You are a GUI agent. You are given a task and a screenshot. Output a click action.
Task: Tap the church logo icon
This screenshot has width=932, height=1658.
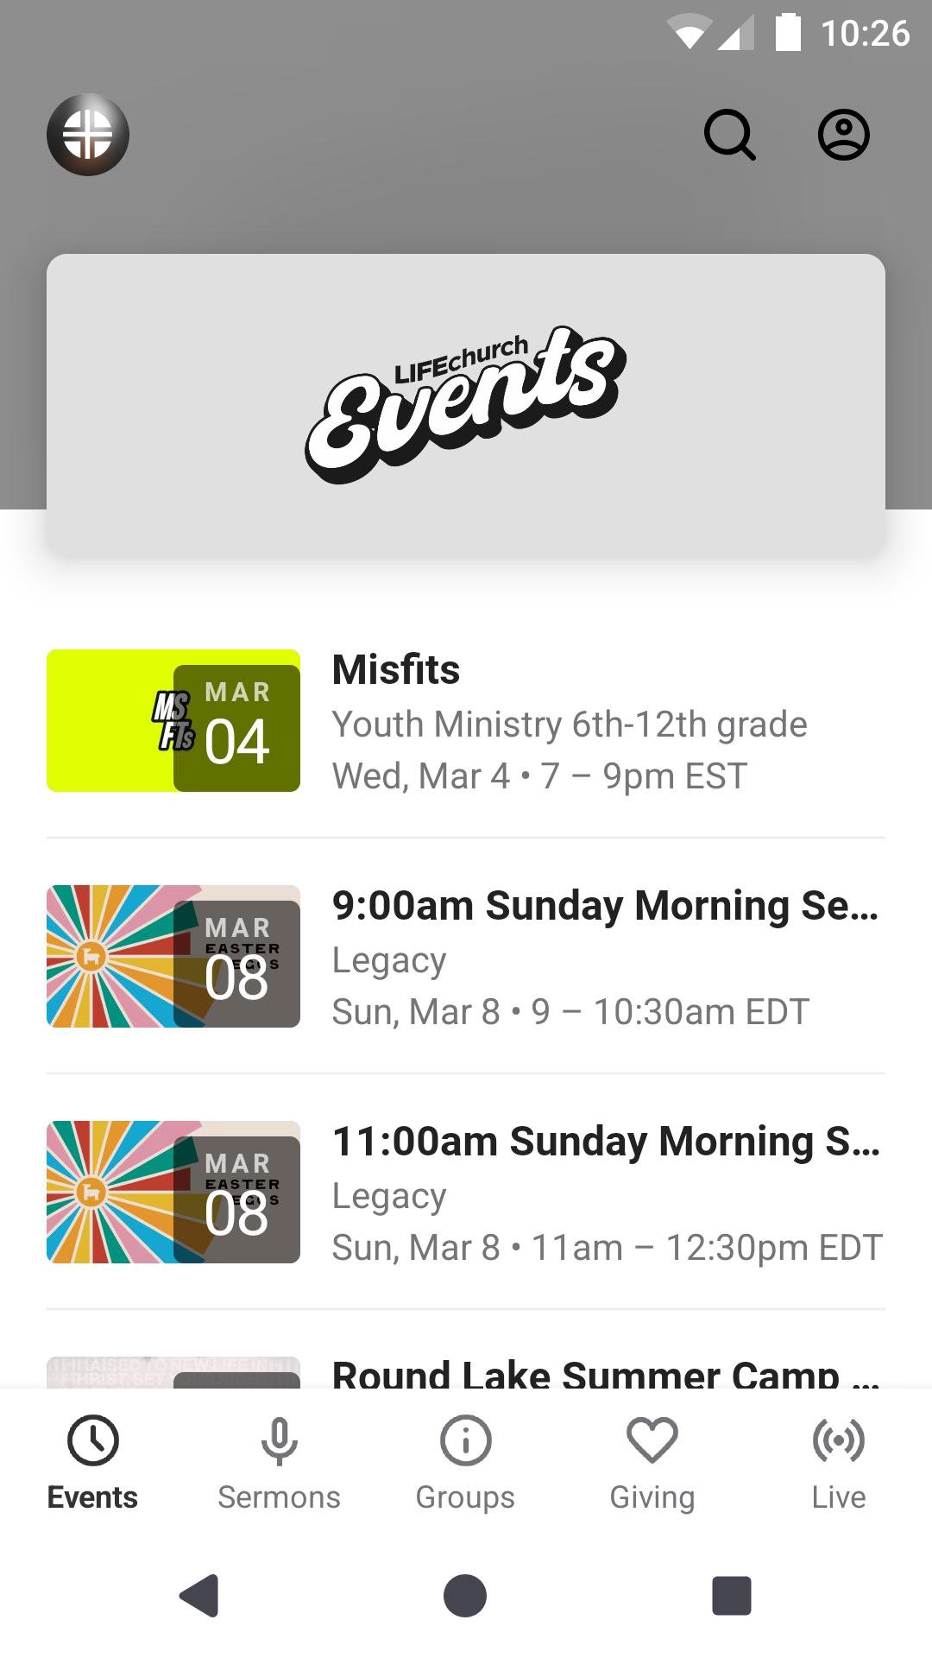[88, 135]
